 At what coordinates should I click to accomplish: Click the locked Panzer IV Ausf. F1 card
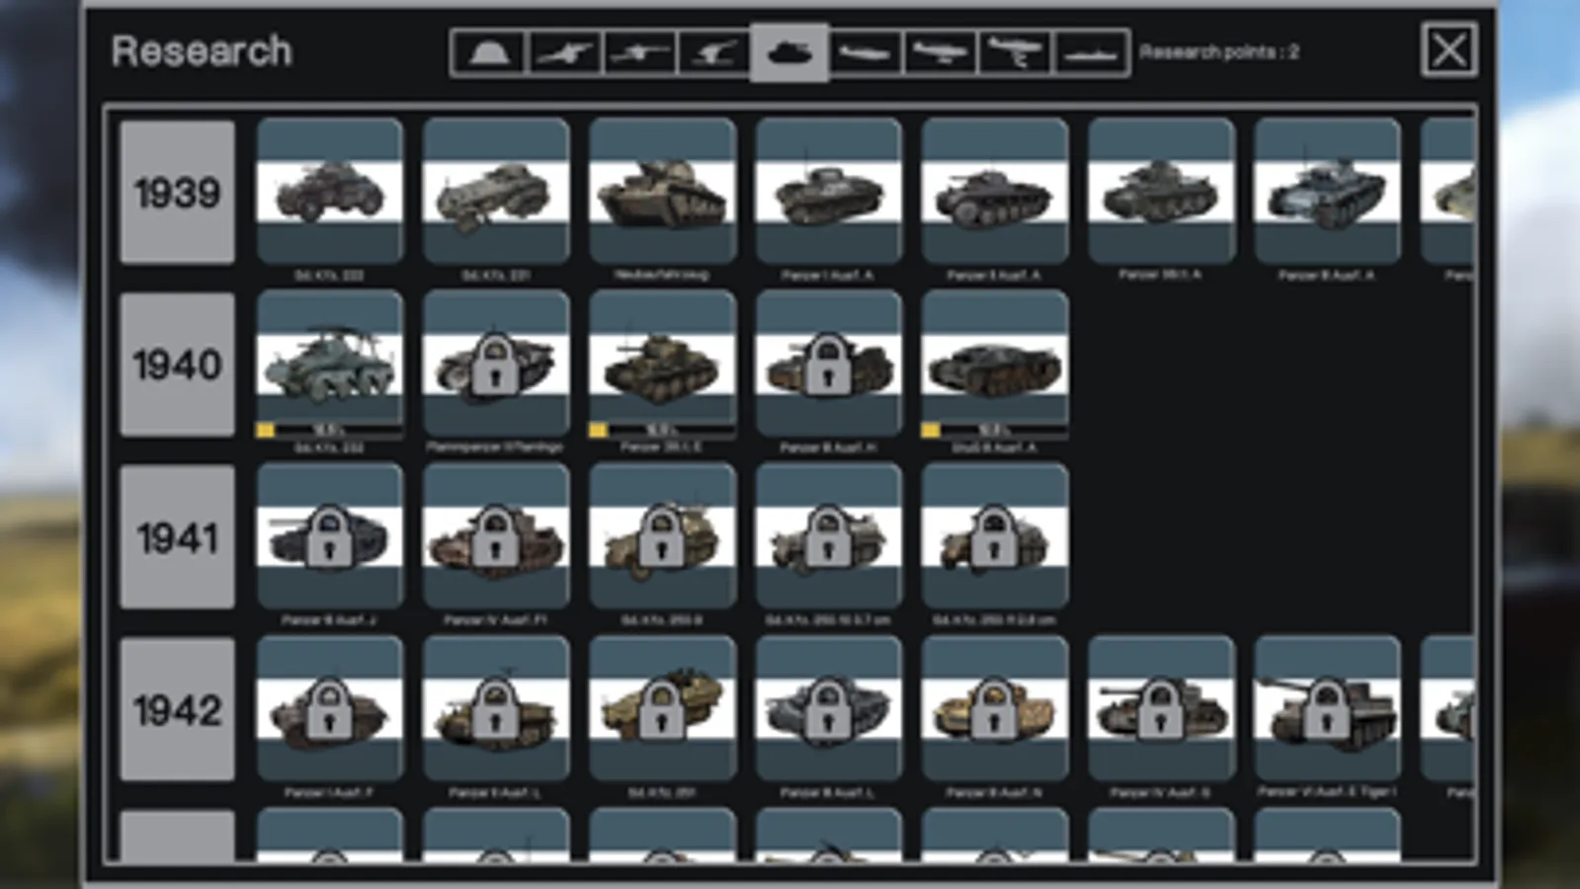coord(496,536)
